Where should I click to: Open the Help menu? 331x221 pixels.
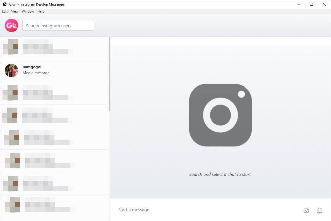coord(41,11)
